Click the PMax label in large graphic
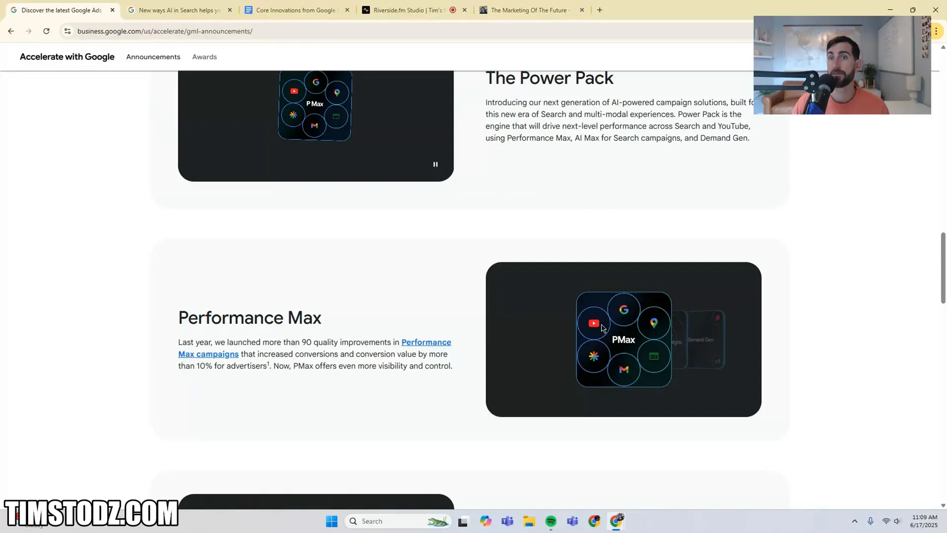Screen dimensions: 947x533 623,340
